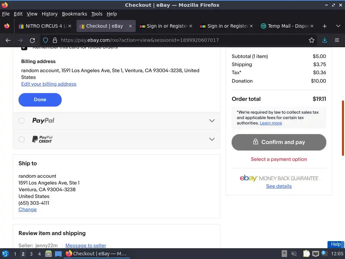Click the removable drive eject tray icon
345x259 pixels.
(x=284, y=254)
